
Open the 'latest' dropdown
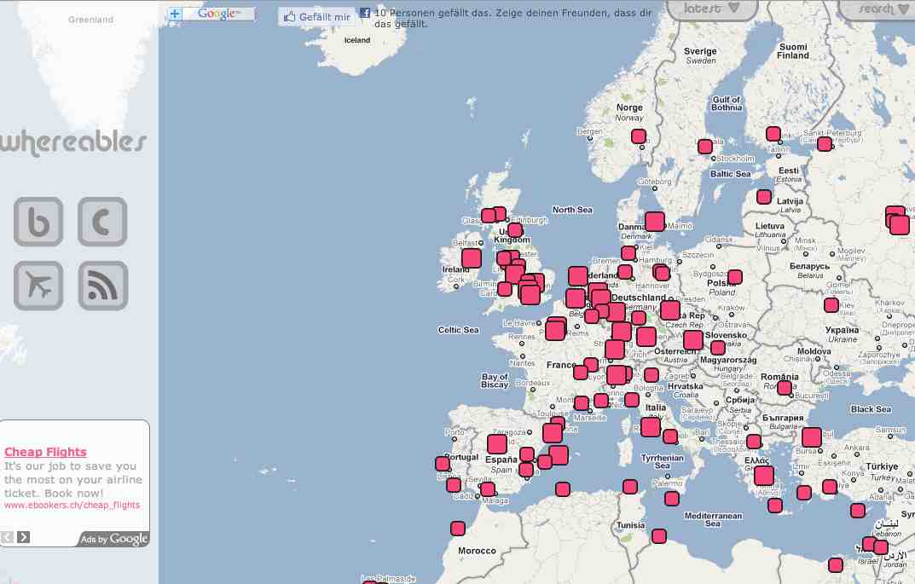pyautogui.click(x=712, y=9)
